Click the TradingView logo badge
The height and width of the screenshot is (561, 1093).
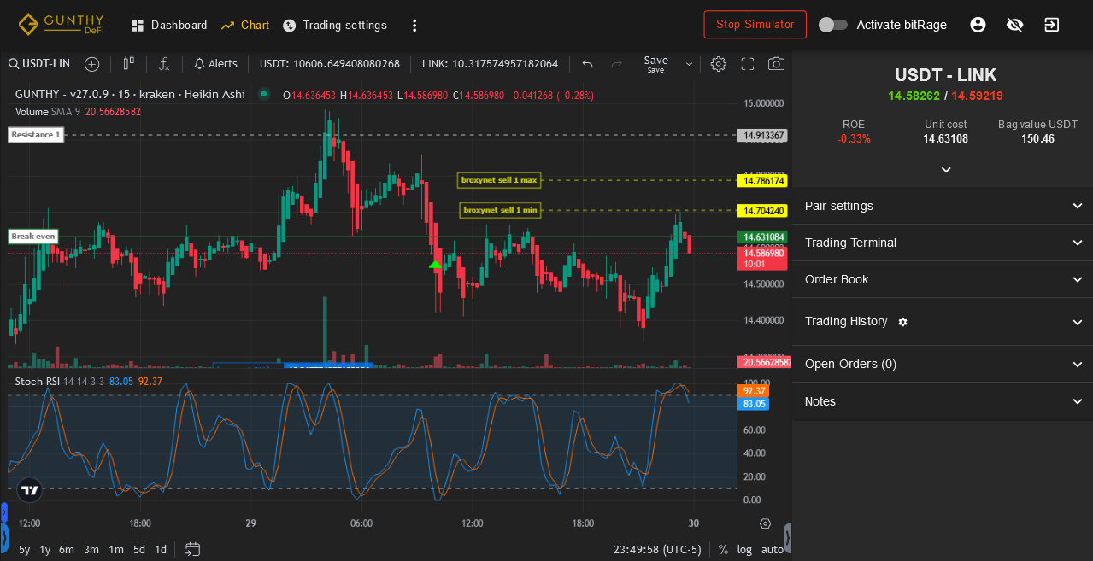pyautogui.click(x=30, y=490)
